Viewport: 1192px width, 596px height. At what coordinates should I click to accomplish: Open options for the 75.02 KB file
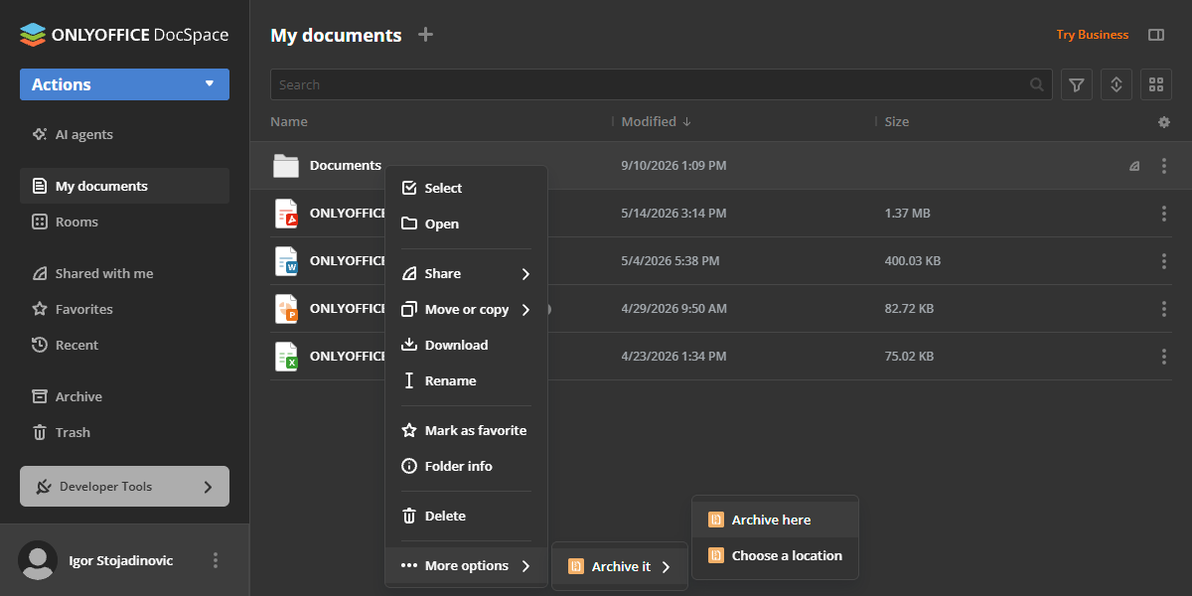[1164, 357]
